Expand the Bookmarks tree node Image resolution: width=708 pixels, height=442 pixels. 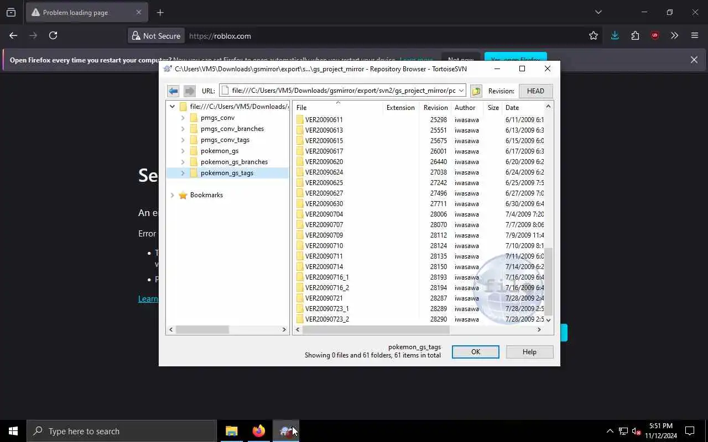coord(172,195)
